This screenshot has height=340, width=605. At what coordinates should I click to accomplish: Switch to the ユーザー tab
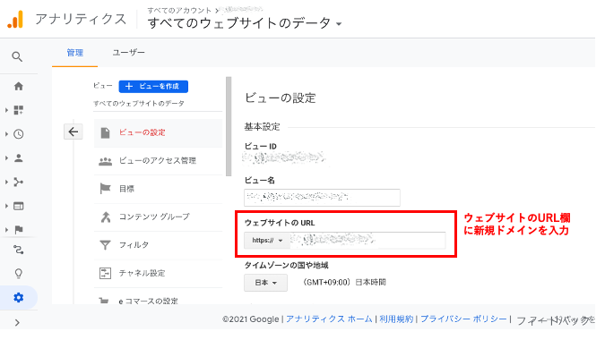(128, 53)
